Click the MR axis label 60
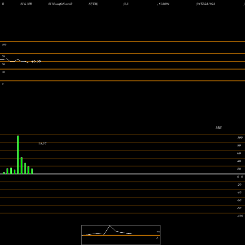 coord(239,153)
